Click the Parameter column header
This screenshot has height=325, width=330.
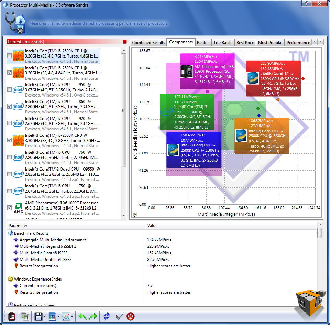pos(76,226)
